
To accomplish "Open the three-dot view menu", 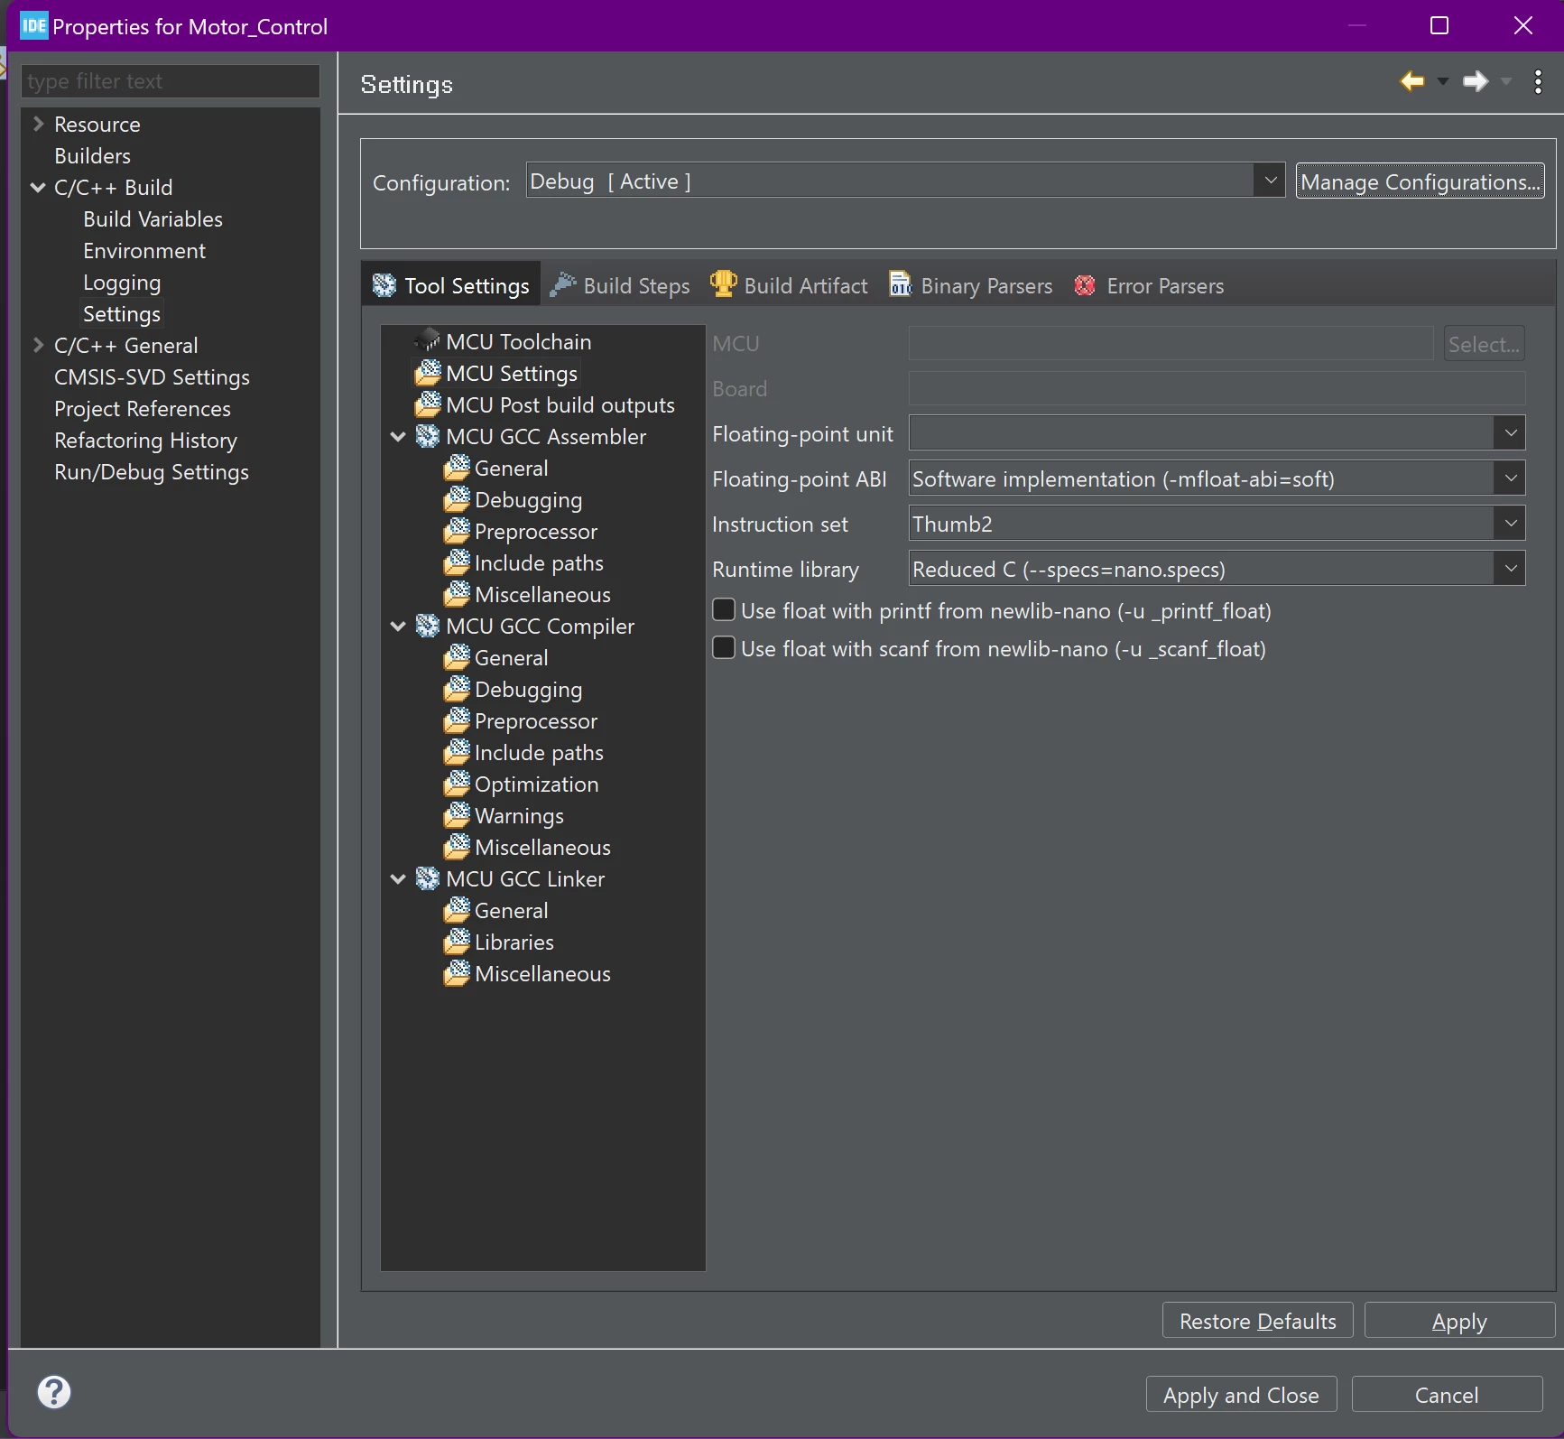I will (1538, 82).
